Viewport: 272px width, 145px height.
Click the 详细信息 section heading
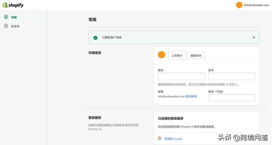(95, 53)
